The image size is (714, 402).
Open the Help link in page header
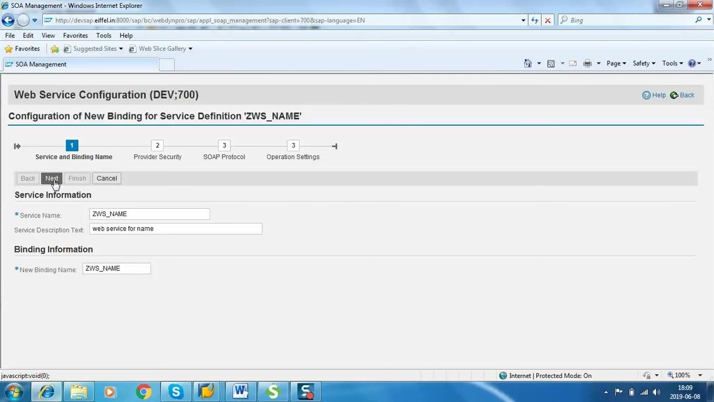[x=654, y=95]
